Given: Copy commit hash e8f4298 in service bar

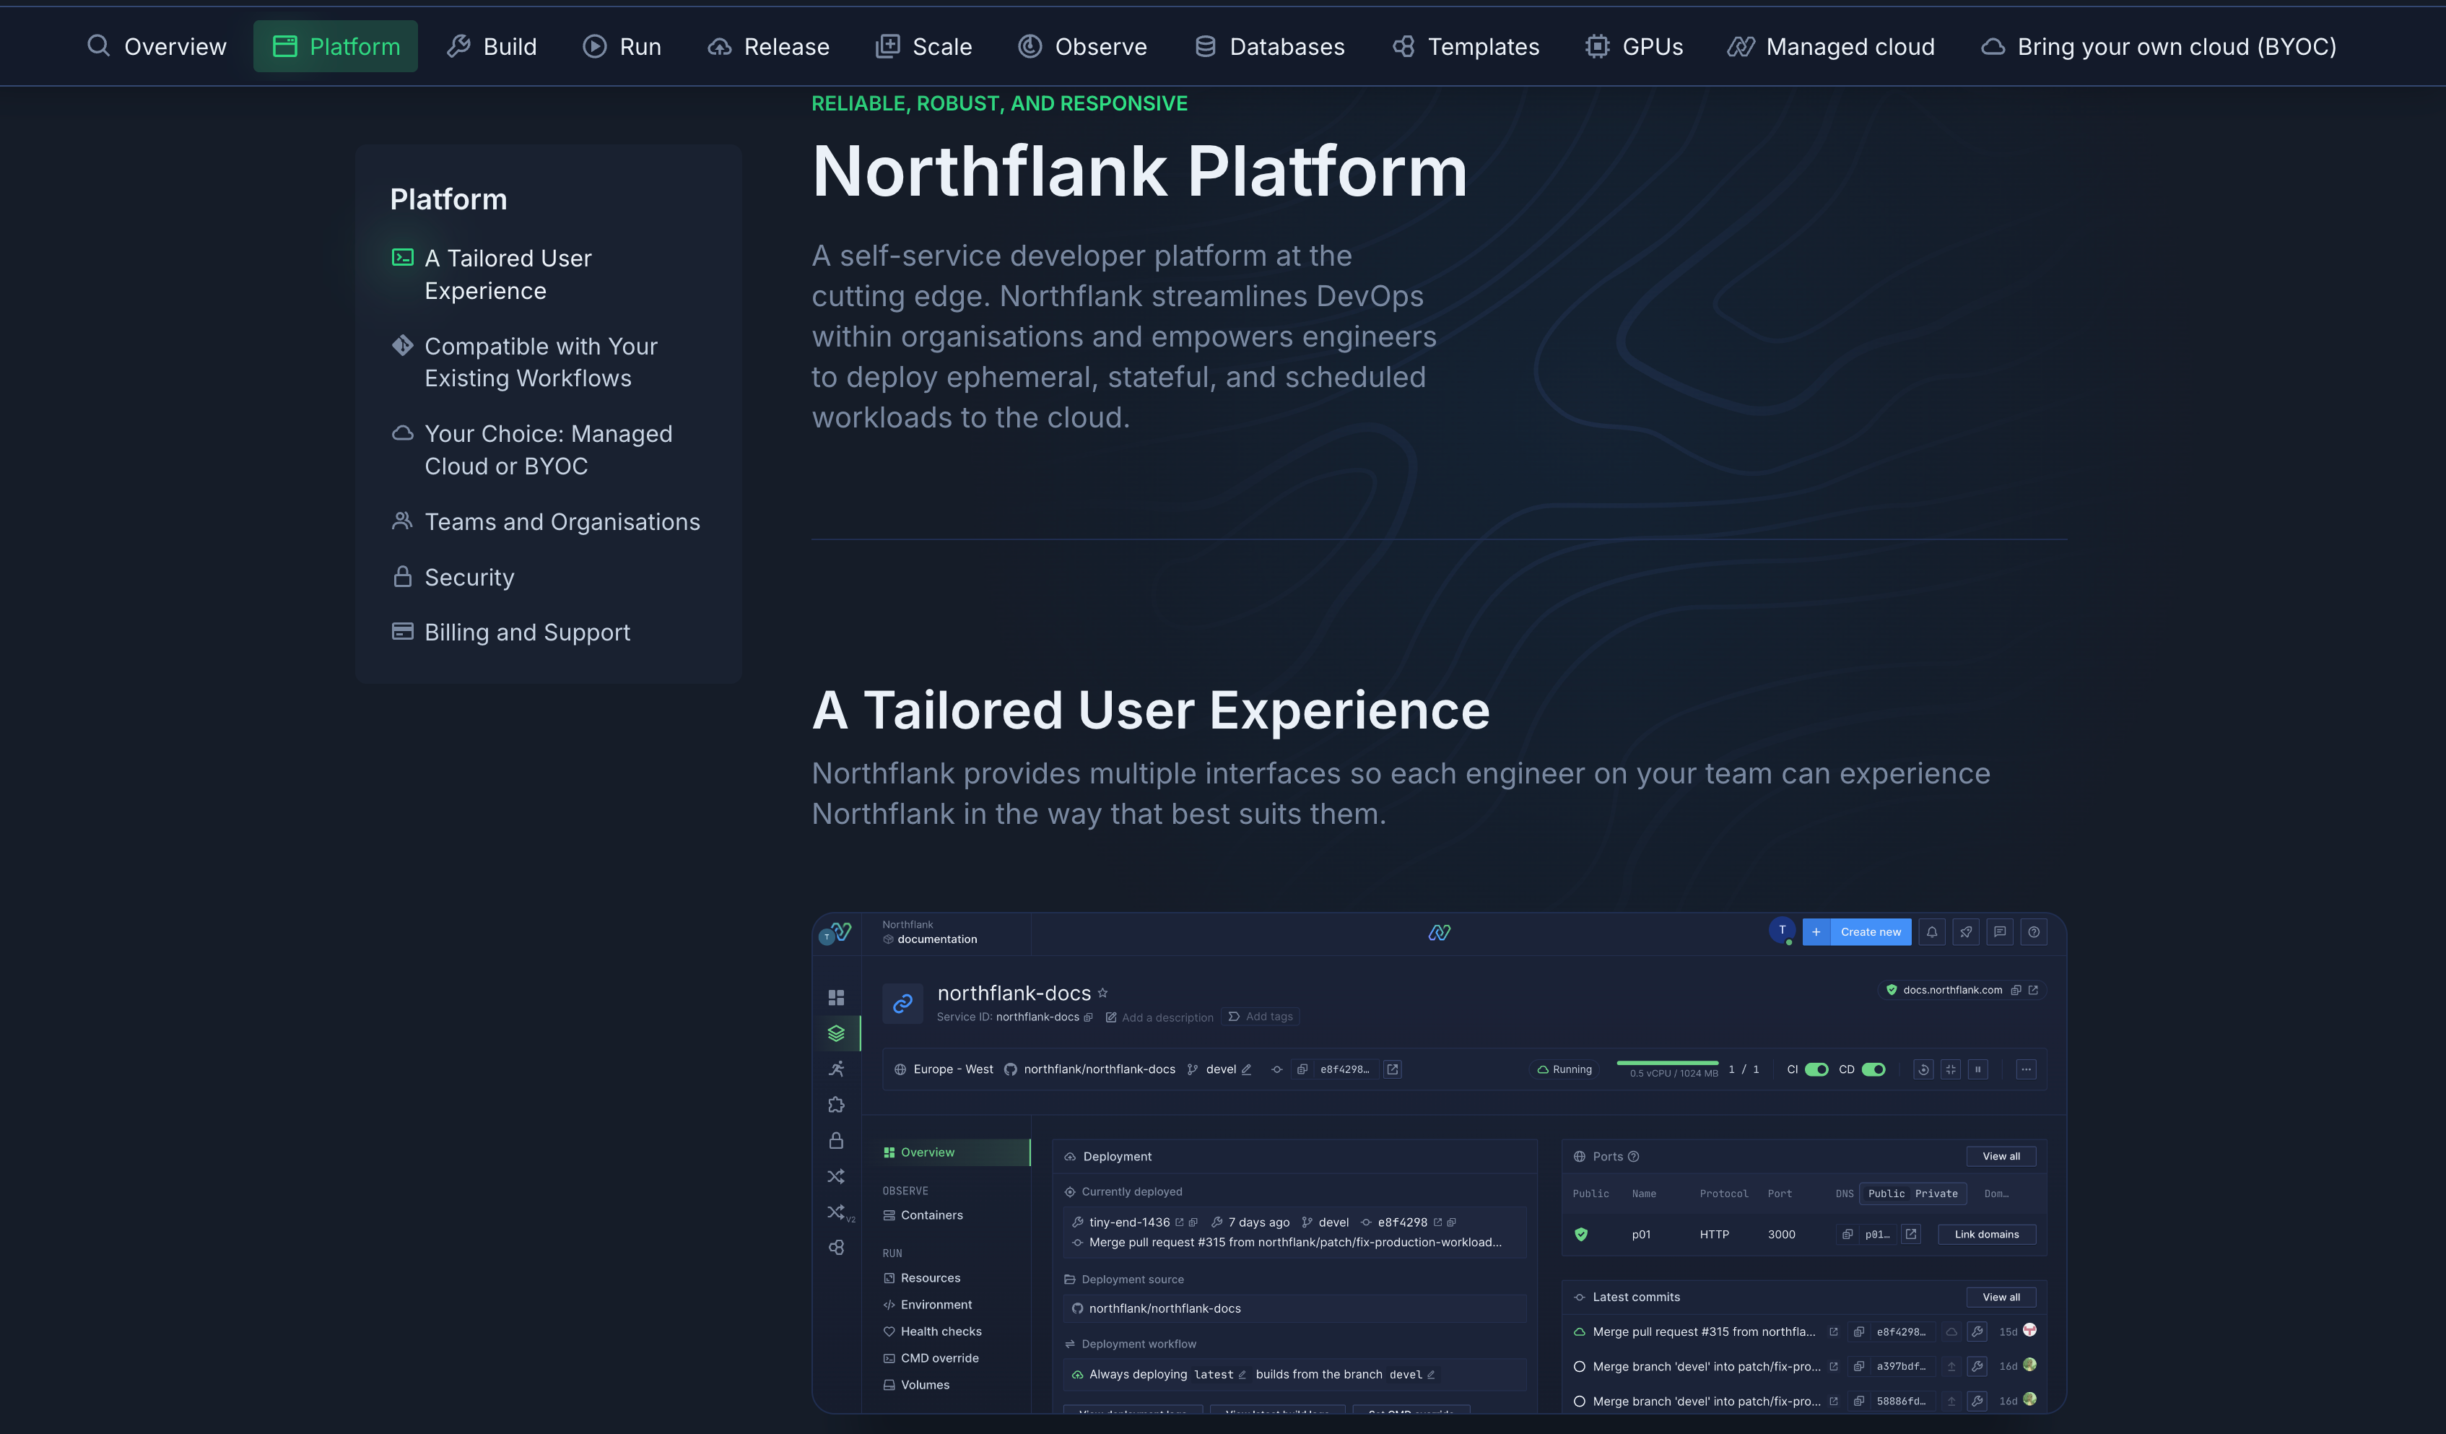Looking at the screenshot, I should pos(1302,1069).
